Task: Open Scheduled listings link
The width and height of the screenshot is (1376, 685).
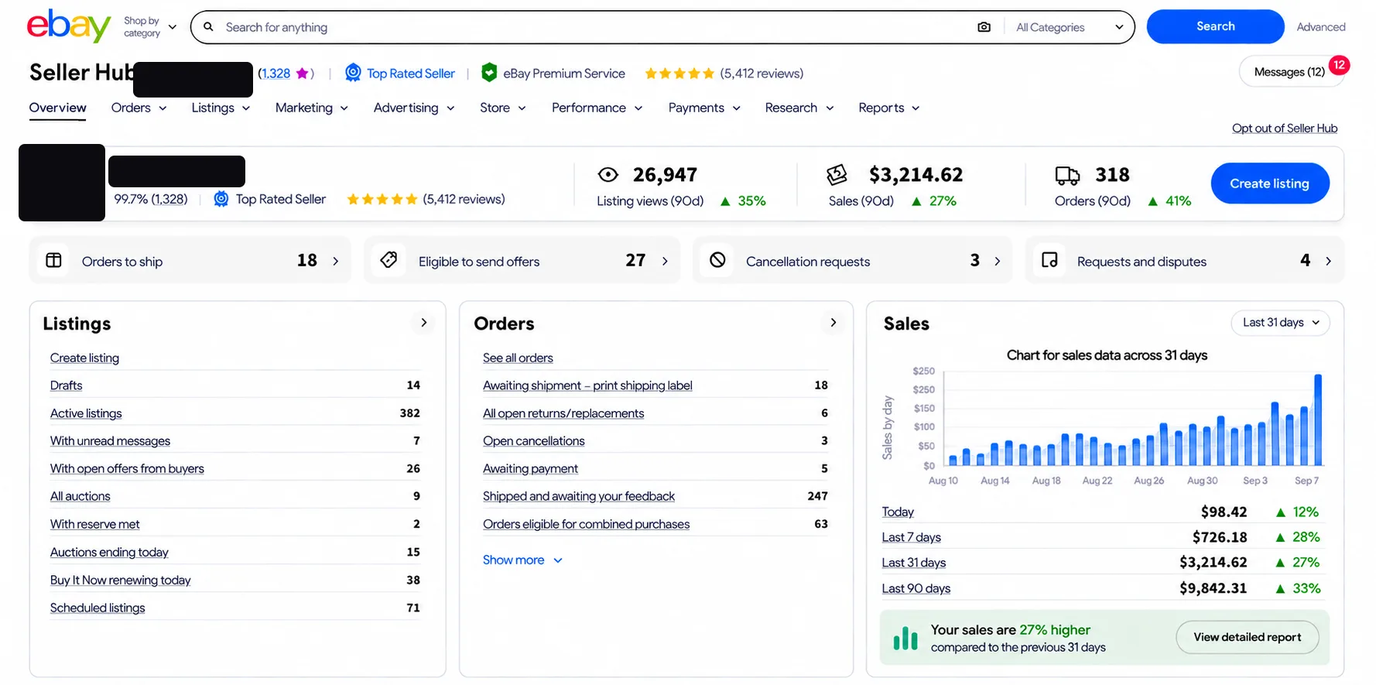Action: (x=98, y=608)
